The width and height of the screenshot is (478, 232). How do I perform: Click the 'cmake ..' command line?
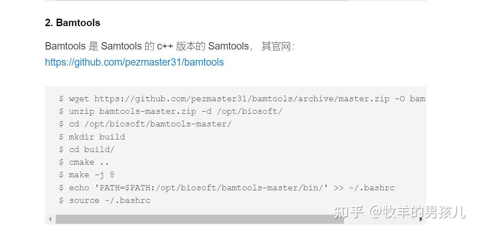(x=84, y=162)
